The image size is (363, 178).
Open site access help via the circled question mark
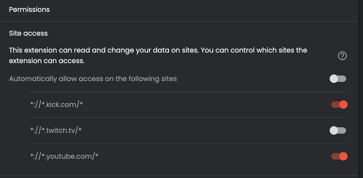point(342,55)
